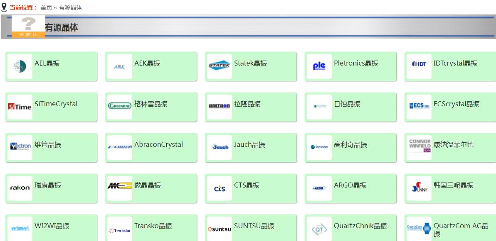Open the Transko晶振 link

153,226
